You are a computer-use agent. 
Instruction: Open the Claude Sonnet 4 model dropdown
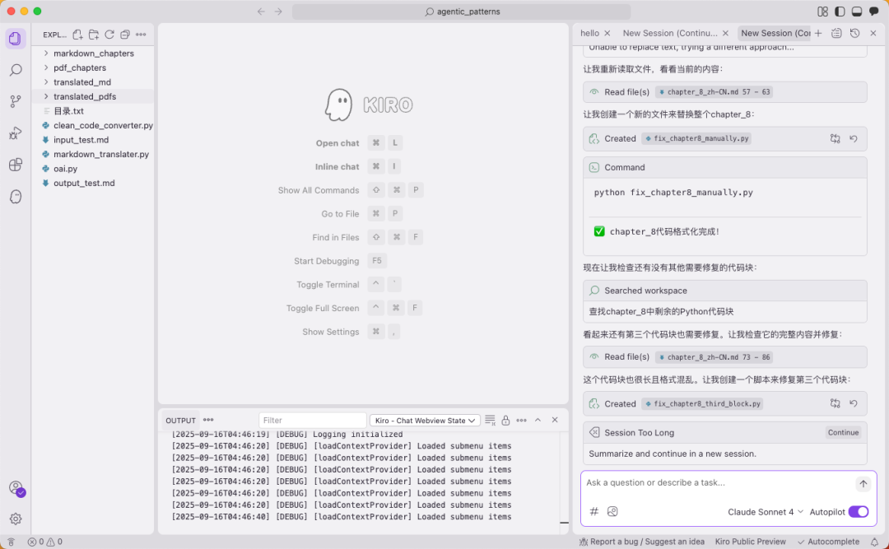(x=766, y=512)
